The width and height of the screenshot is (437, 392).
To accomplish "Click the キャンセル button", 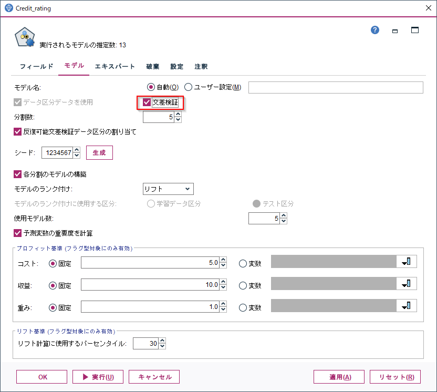I will click(x=154, y=377).
